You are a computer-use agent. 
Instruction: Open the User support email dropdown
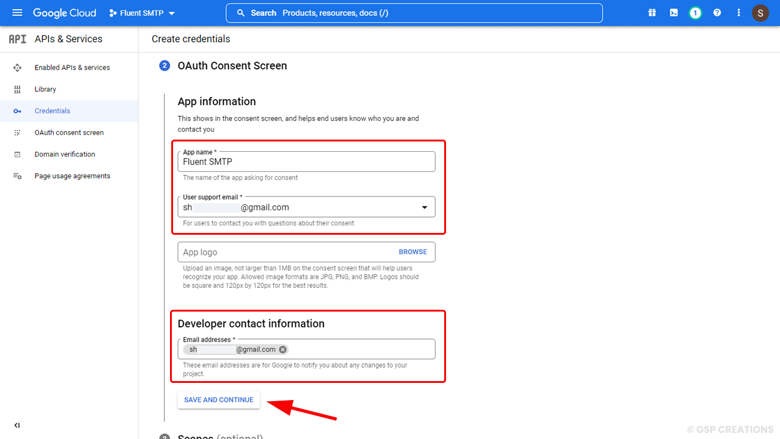425,207
